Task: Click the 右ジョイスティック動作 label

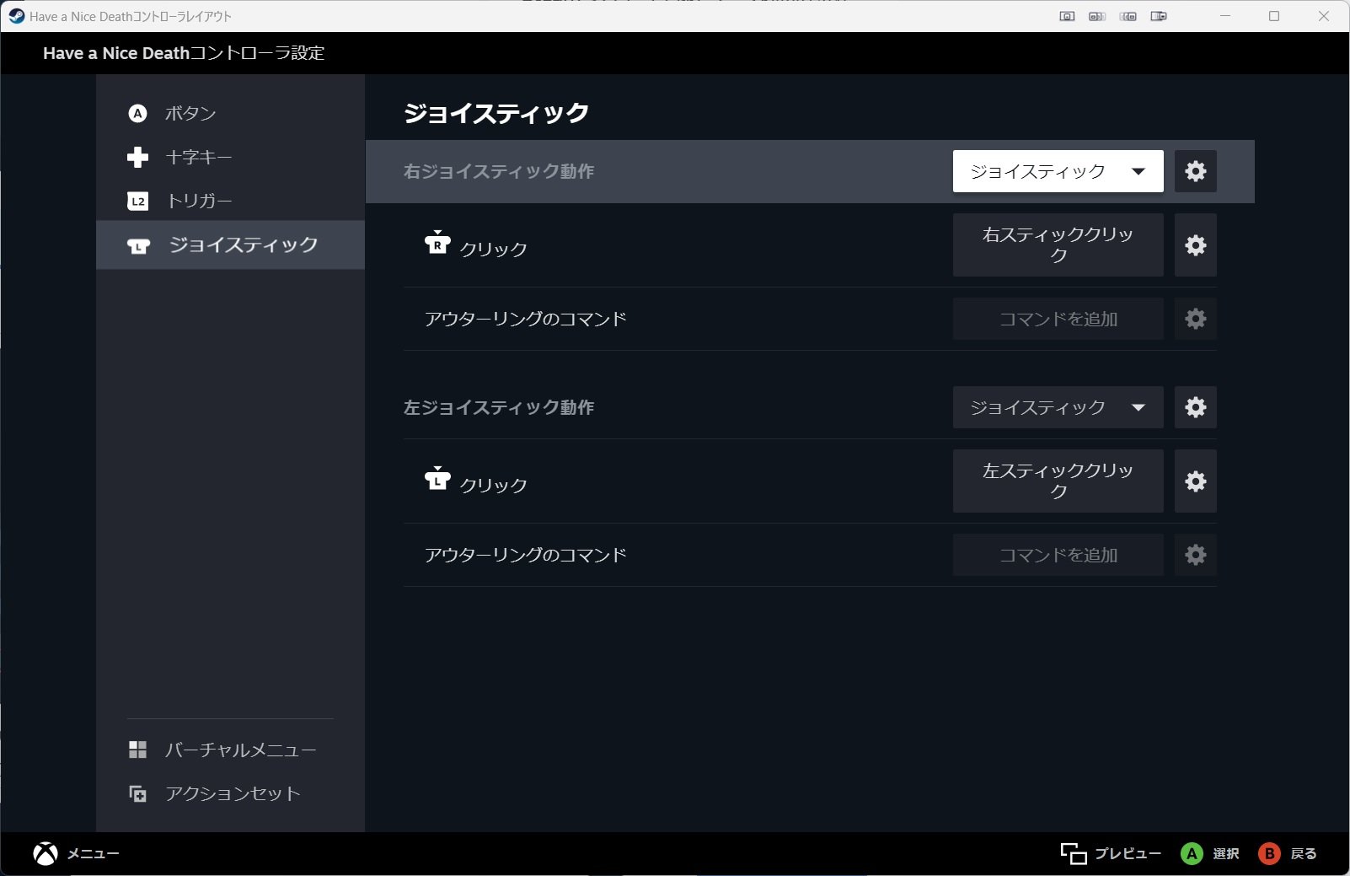Action: pos(499,171)
